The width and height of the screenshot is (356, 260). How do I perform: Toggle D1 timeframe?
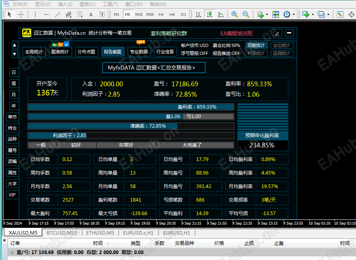[x=183, y=15]
